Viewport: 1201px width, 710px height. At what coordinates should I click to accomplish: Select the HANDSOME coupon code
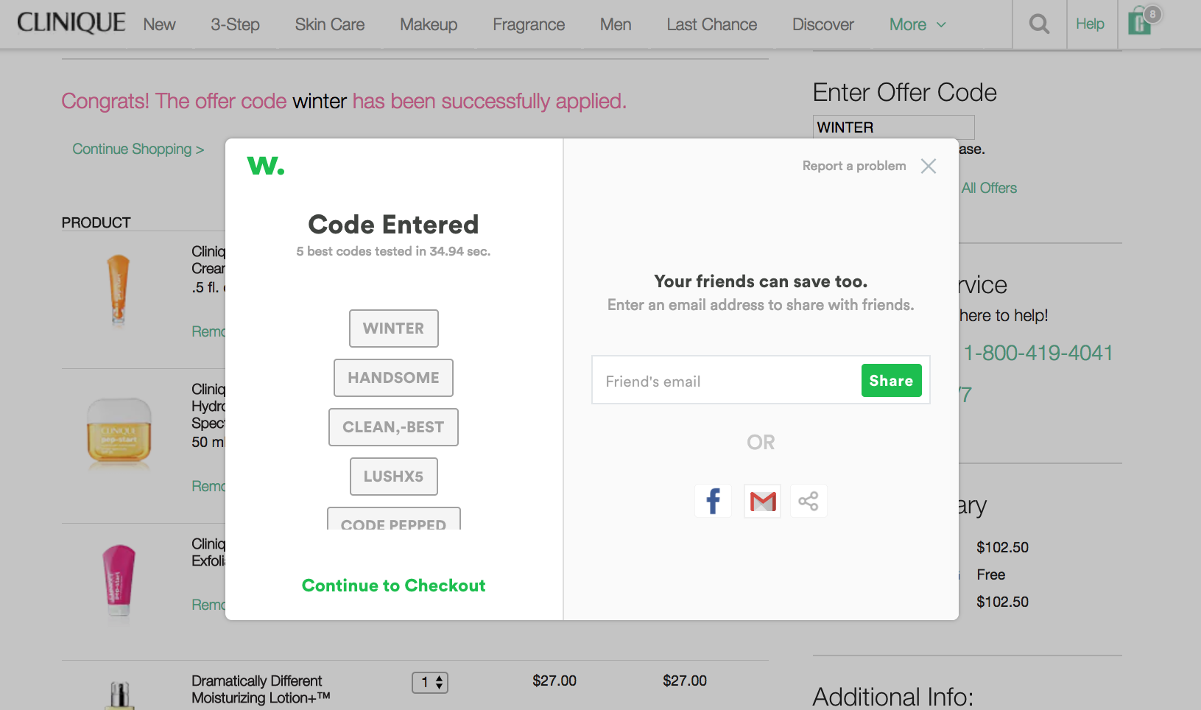pyautogui.click(x=393, y=378)
